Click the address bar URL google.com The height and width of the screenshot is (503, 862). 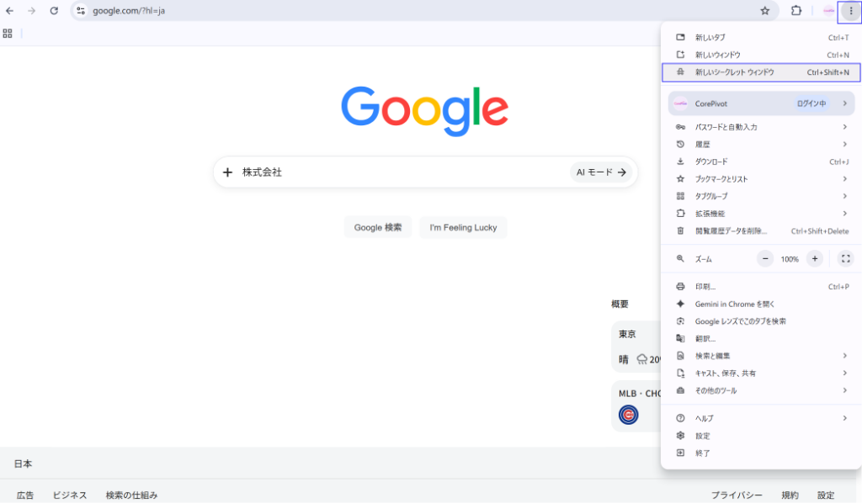(x=129, y=11)
